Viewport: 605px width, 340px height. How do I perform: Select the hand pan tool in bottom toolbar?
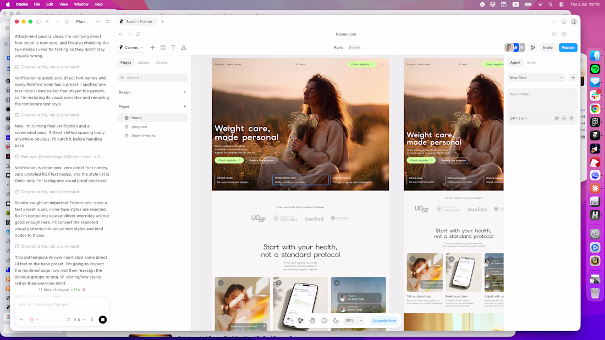coord(312,320)
